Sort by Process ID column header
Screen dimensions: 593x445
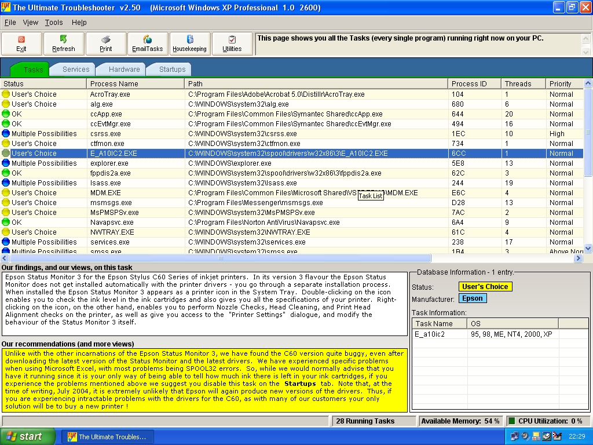click(x=475, y=83)
